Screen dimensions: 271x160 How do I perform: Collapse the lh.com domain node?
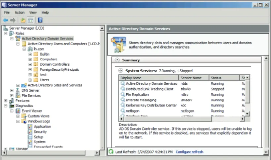pyautogui.click(x=24, y=49)
